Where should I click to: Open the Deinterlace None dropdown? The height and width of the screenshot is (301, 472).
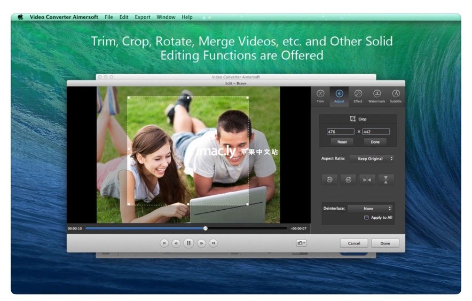pyautogui.click(x=370, y=208)
